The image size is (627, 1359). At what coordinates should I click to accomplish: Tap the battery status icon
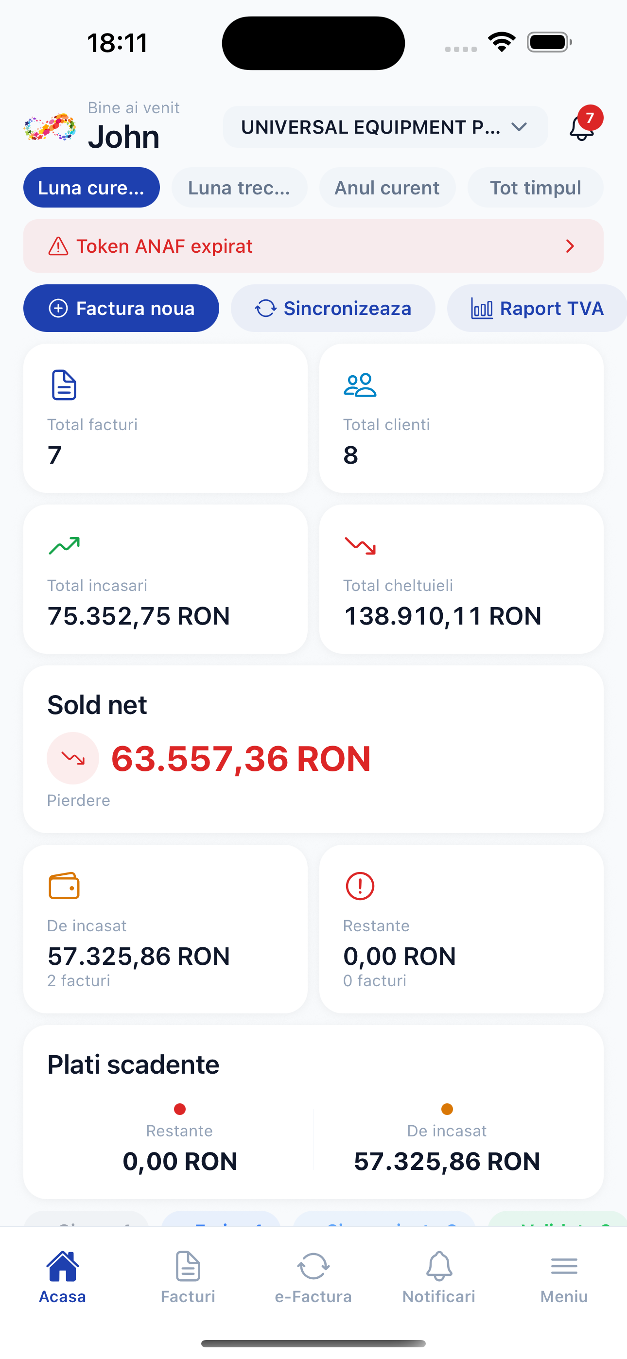click(x=549, y=42)
